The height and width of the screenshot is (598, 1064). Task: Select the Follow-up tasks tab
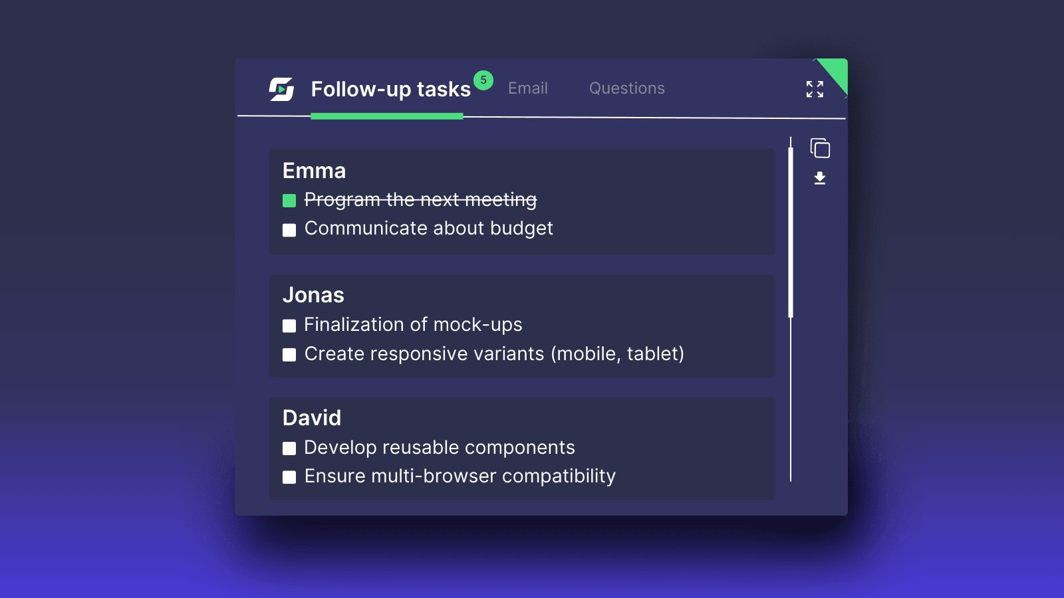pos(390,88)
